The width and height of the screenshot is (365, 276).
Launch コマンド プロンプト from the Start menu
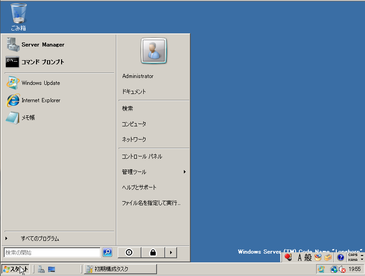point(59,62)
